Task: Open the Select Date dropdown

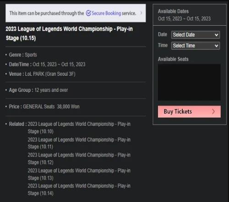Action: coord(196,35)
